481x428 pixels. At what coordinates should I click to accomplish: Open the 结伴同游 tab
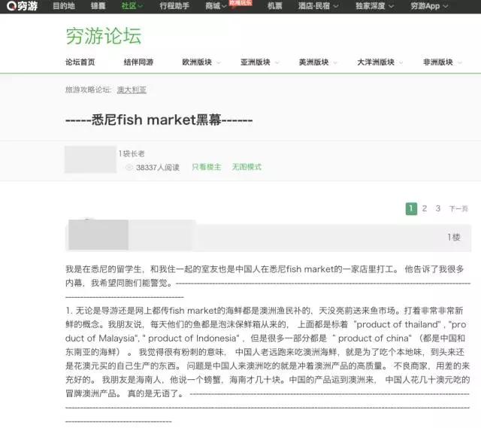[138, 62]
